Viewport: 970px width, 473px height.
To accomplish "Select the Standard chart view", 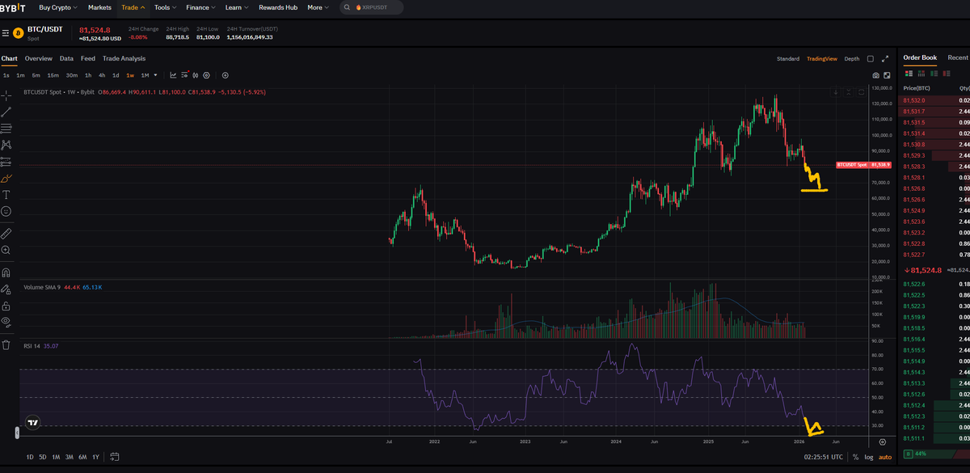I will tap(788, 59).
